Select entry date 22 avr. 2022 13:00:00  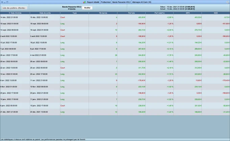click(x=9, y=68)
